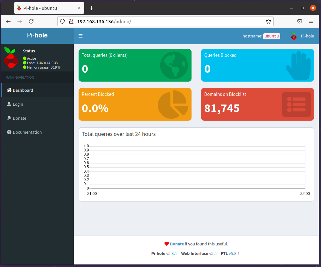Image resolution: width=321 pixels, height=267 pixels.
Task: Bookmark this page with the star icon
Action: click(x=269, y=22)
